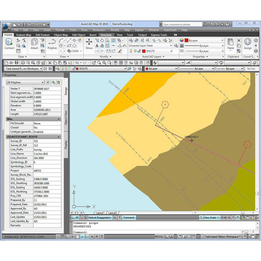The image size is (261, 261).
Task: Click the Pan icon in status bar
Action: coord(179,237)
